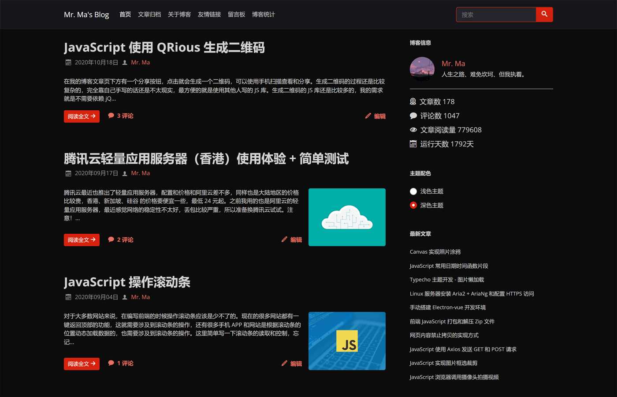Open Typecho 主题开发 - 图片懒加载 article
This screenshot has height=397, width=617.
446,279
